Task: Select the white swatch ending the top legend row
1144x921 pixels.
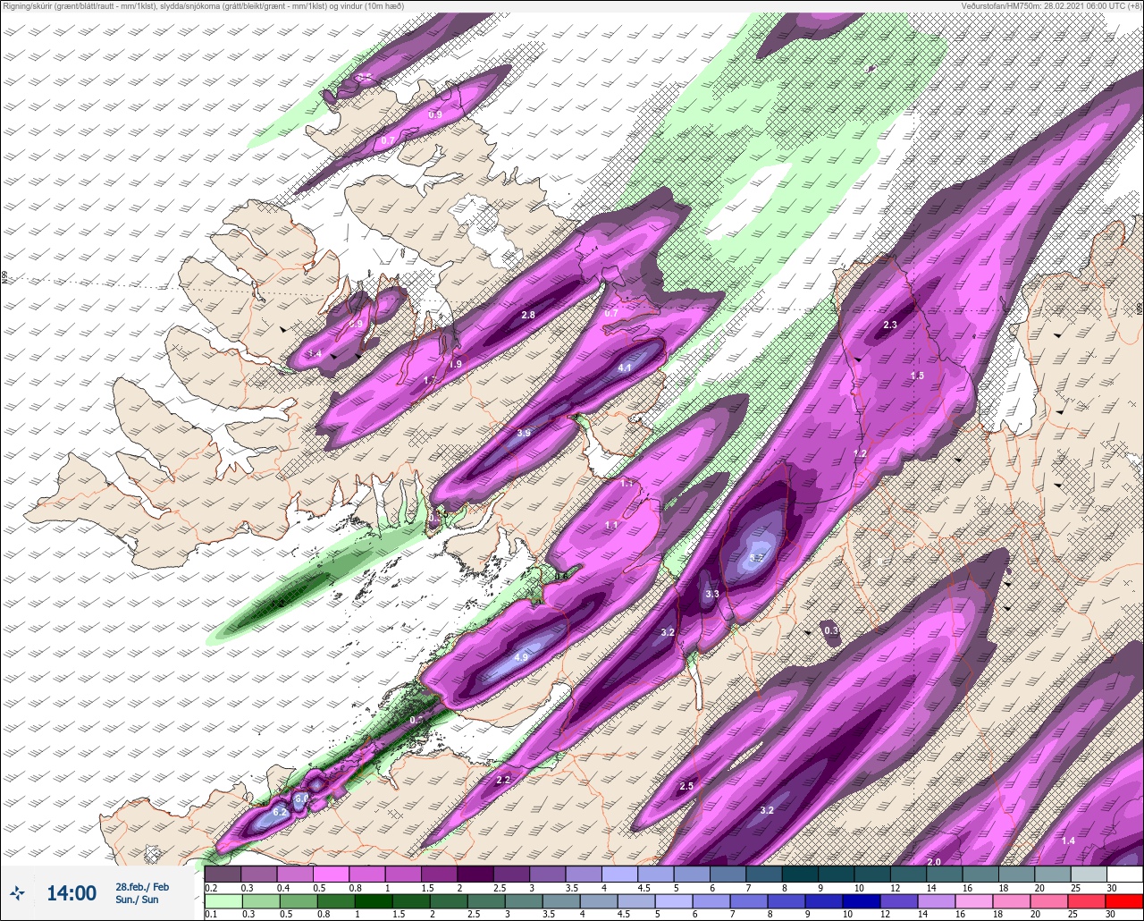Action: tap(1124, 874)
